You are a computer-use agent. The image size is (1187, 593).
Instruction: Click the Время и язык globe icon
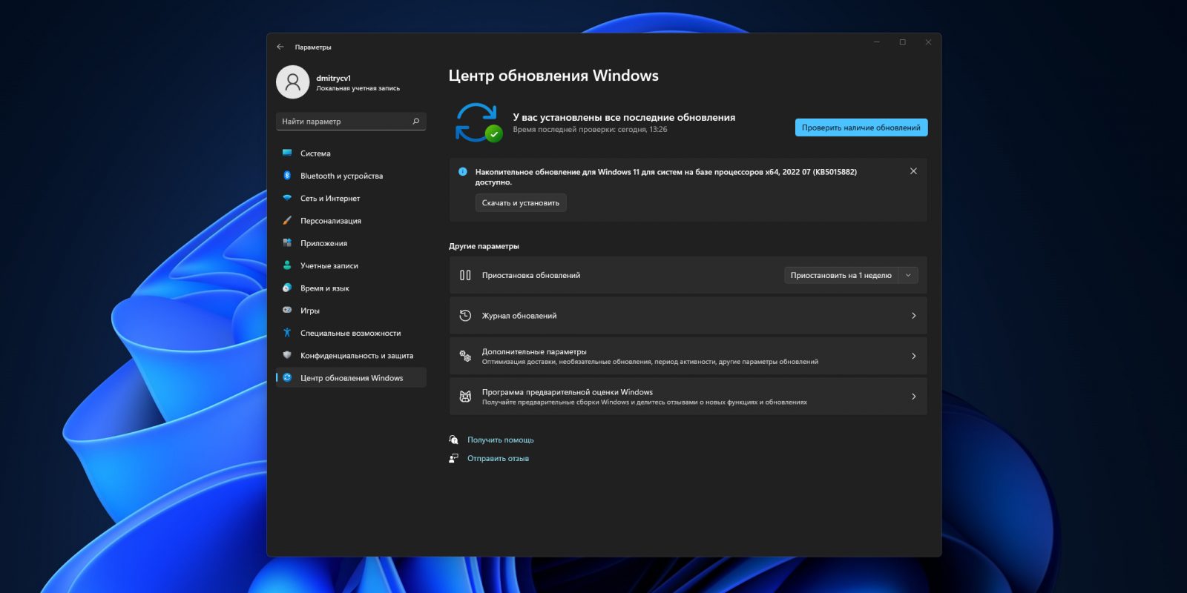287,288
